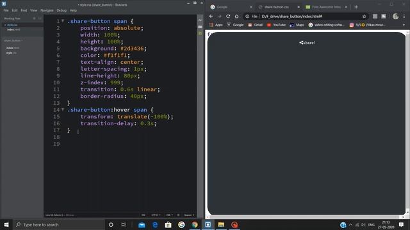410x230 pixels.
Task: Open the share_button project dropdown
Action: (x=13, y=41)
